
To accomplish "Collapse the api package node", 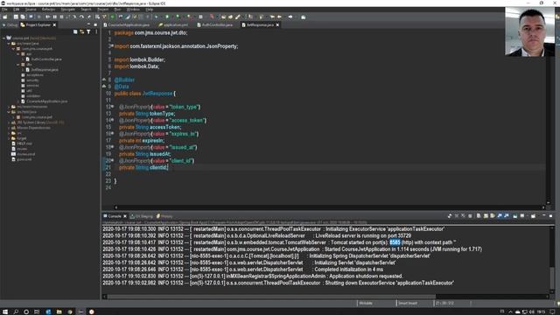I will click(x=17, y=54).
